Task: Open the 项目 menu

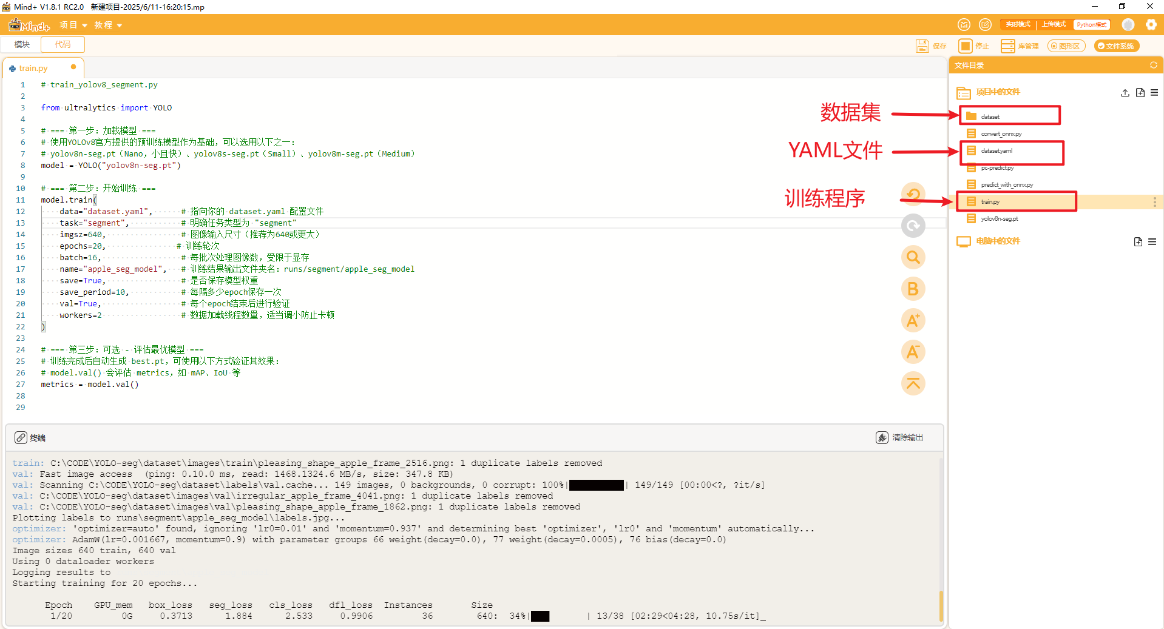Action: coord(73,25)
